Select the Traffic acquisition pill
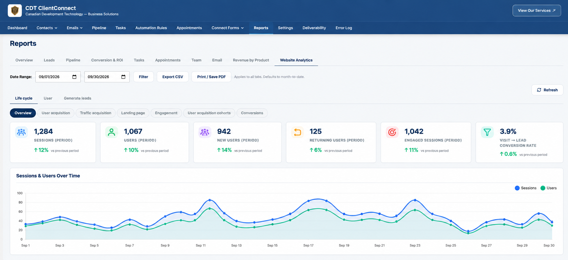This screenshot has height=260, width=568. tap(96, 113)
